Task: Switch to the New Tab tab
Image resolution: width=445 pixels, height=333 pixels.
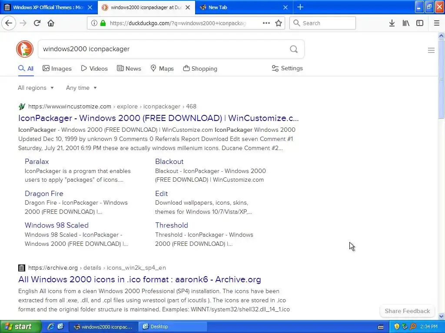Action: point(243,7)
